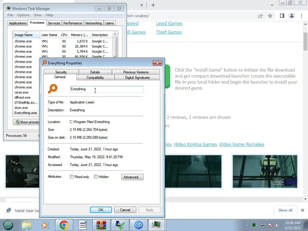The image size is (308, 231).
Task: Open the Security tab
Action: (61, 72)
